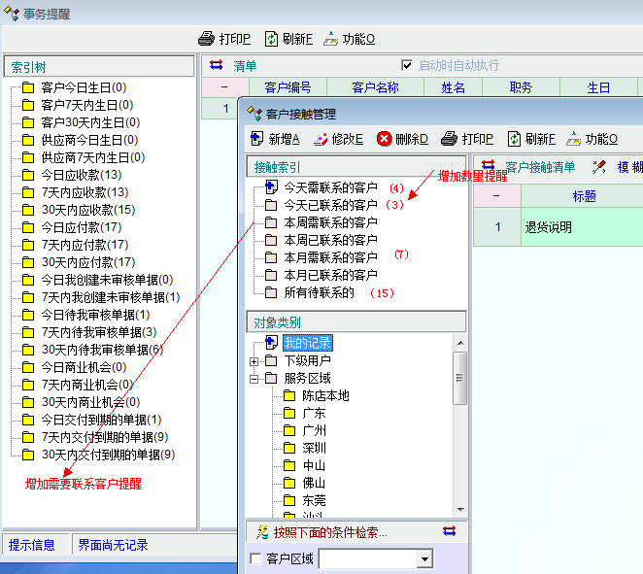Open the 客户区域 dropdown list

pyautogui.click(x=423, y=559)
